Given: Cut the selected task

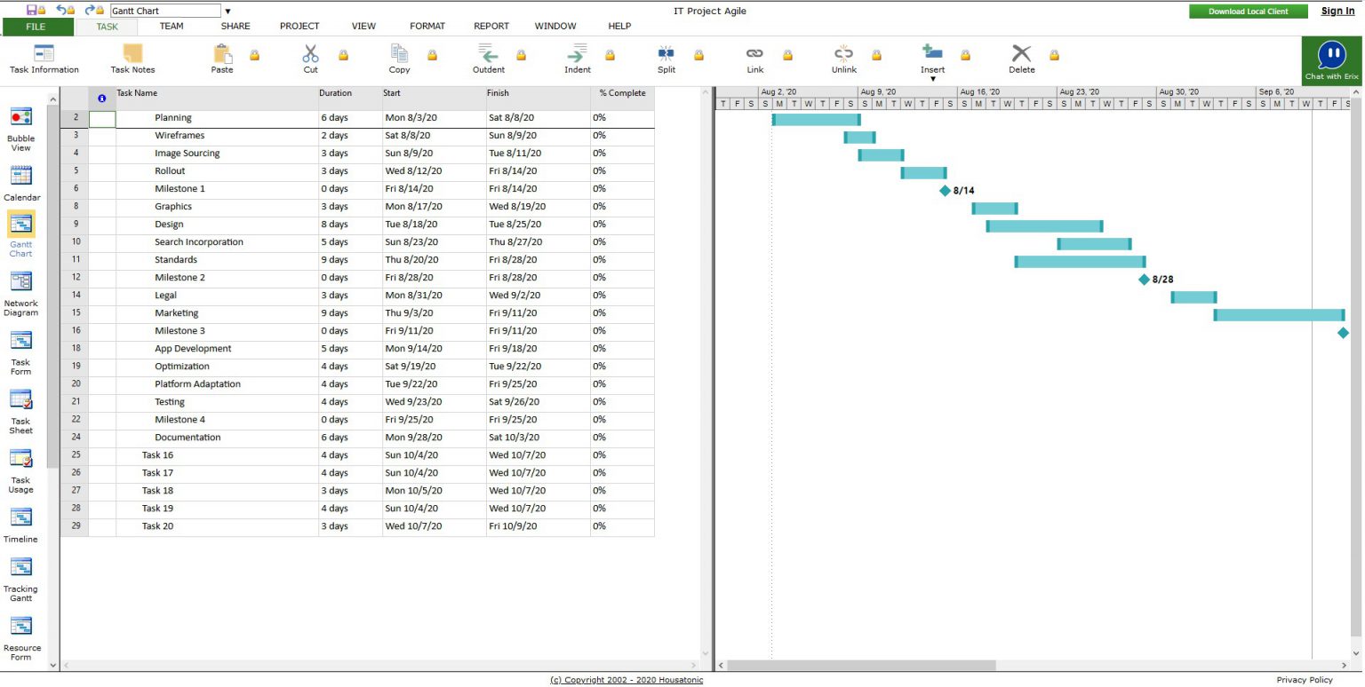Looking at the screenshot, I should click(310, 59).
